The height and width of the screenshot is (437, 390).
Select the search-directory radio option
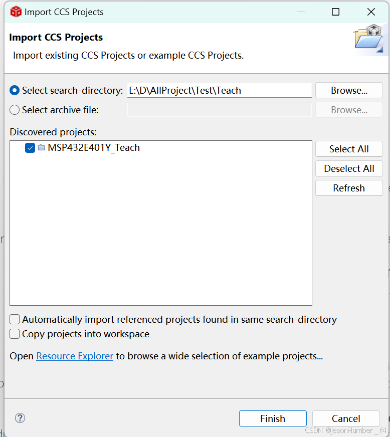click(x=15, y=90)
